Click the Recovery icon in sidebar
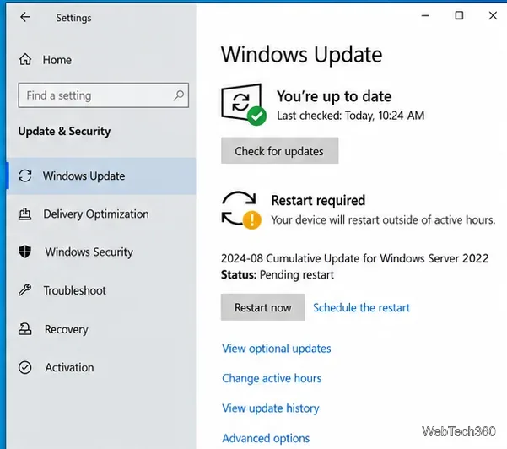This screenshot has height=449, width=507. coord(25,329)
